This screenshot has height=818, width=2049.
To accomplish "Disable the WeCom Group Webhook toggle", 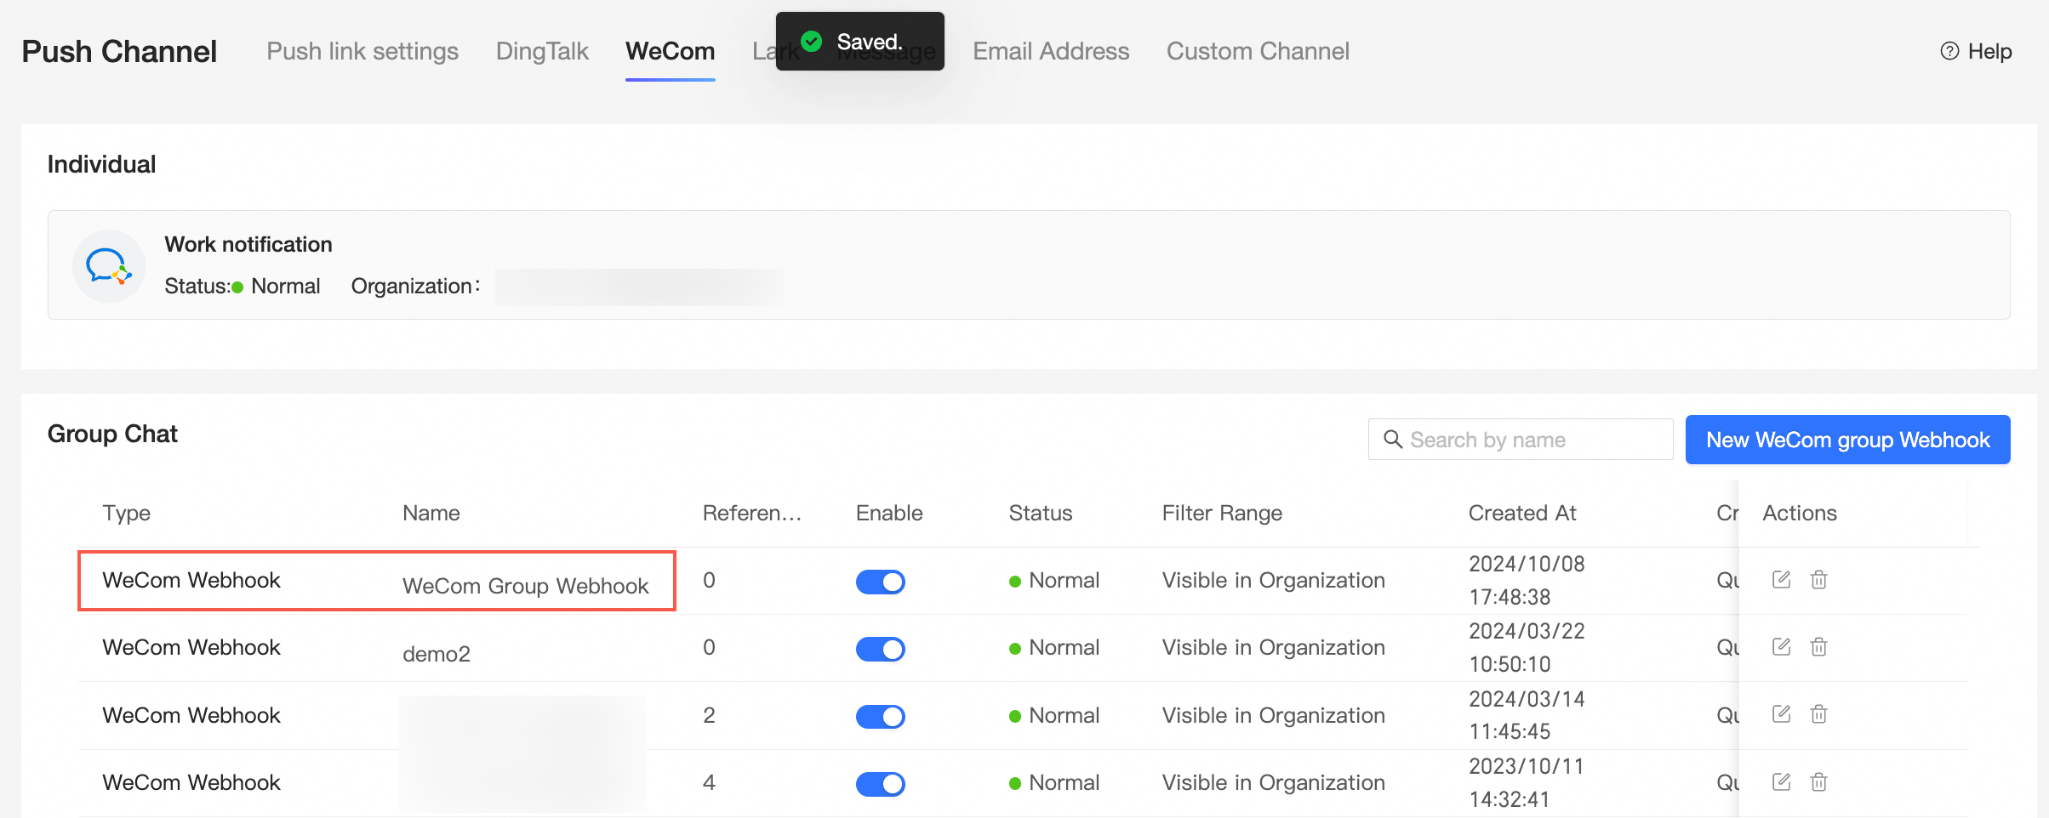I will click(880, 582).
